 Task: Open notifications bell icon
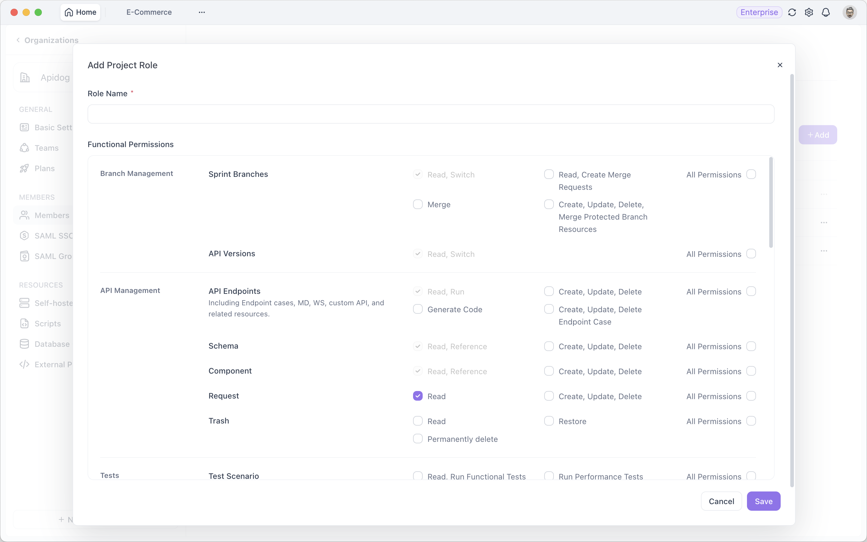tap(826, 13)
